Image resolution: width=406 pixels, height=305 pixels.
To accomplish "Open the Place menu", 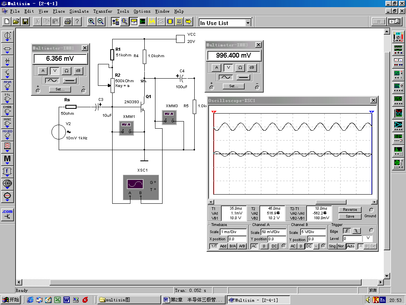I will point(59,11).
